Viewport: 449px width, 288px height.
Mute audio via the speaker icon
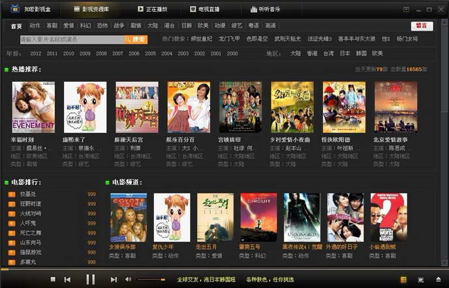coord(129,279)
